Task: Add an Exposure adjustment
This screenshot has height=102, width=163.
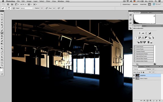Action: pyautogui.click(x=149, y=33)
